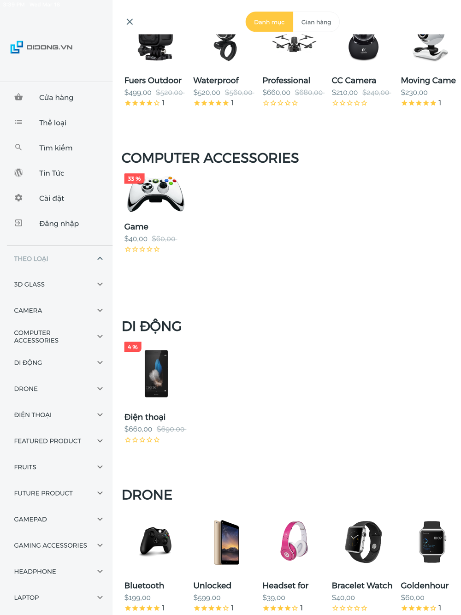Click the Đăng nhập login icon
Image resolution: width=461 pixels, height=615 pixels.
click(18, 223)
